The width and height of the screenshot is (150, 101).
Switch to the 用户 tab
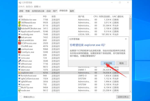pos(55,11)
